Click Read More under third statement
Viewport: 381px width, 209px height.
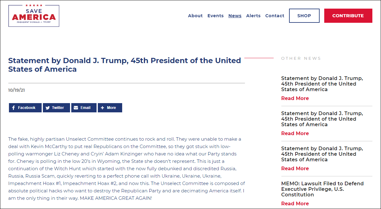pyautogui.click(x=295, y=168)
